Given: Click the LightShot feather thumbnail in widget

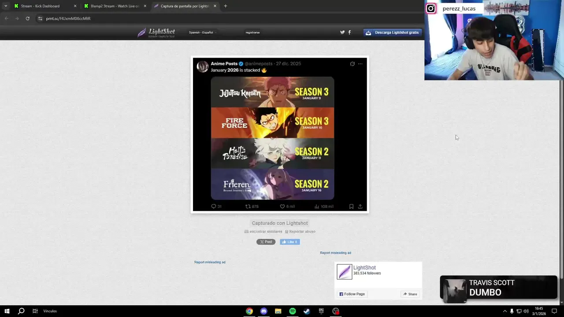Looking at the screenshot, I should pos(345,272).
